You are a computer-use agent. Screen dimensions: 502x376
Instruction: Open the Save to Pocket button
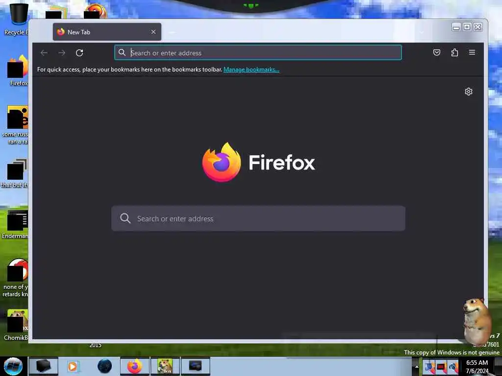pos(437,52)
